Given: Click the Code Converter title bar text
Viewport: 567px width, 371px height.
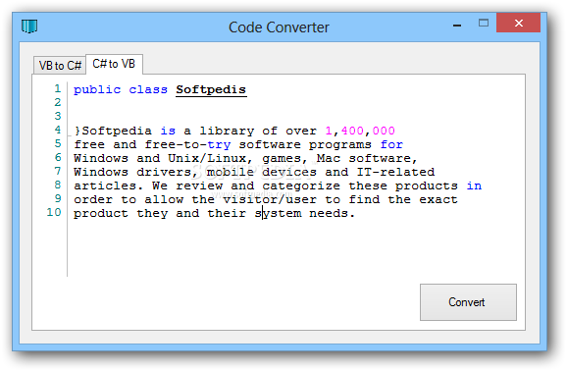Looking at the screenshot, I should pos(279,27).
